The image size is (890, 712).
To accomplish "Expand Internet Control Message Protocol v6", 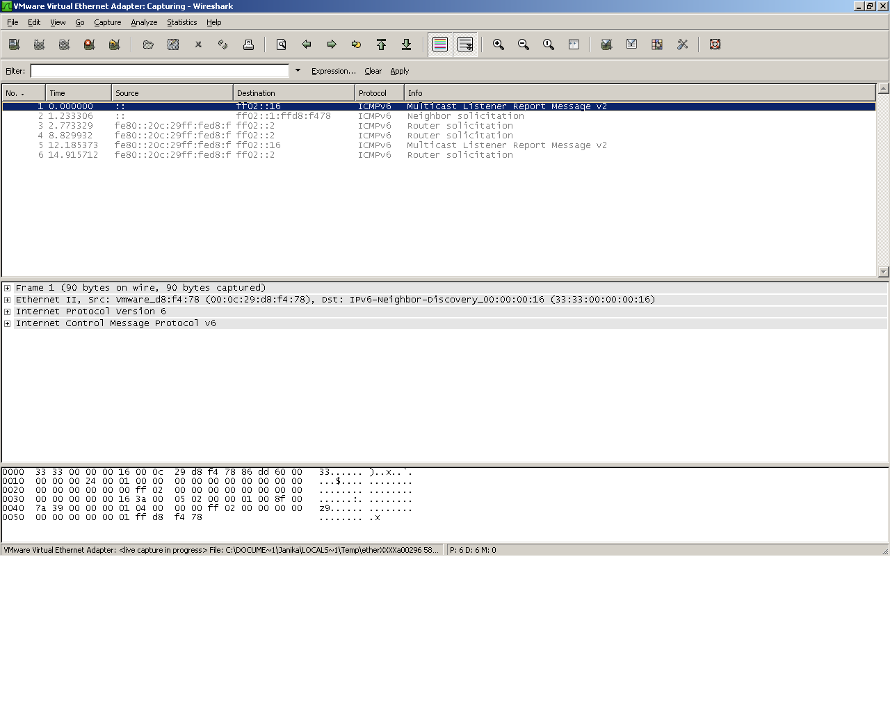I will point(8,323).
